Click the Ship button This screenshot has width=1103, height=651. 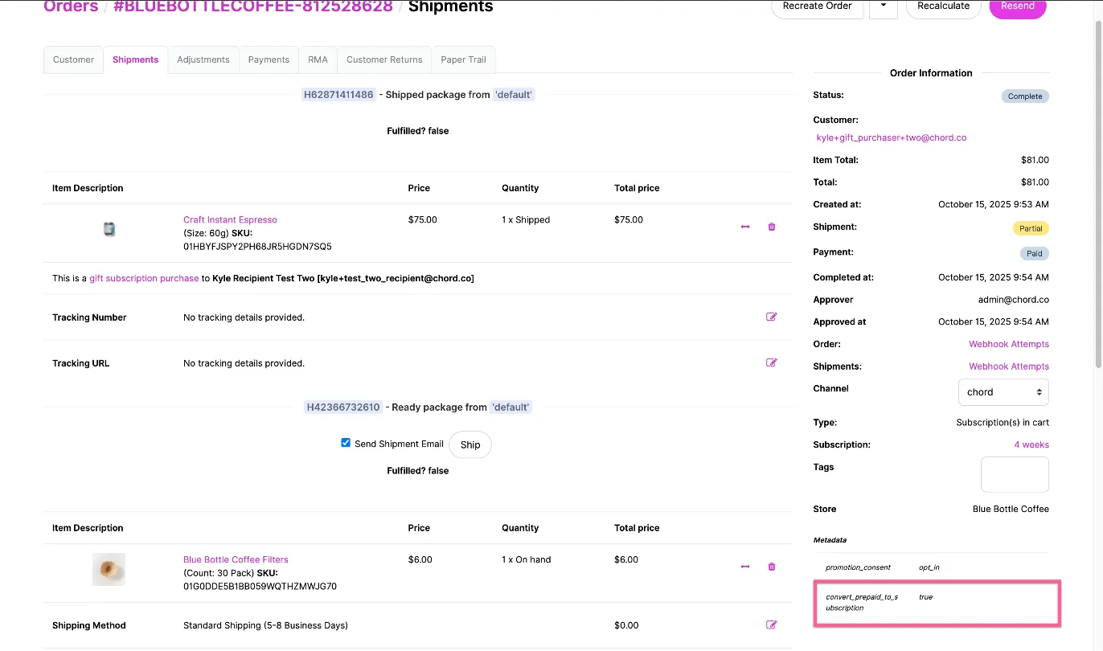point(470,444)
